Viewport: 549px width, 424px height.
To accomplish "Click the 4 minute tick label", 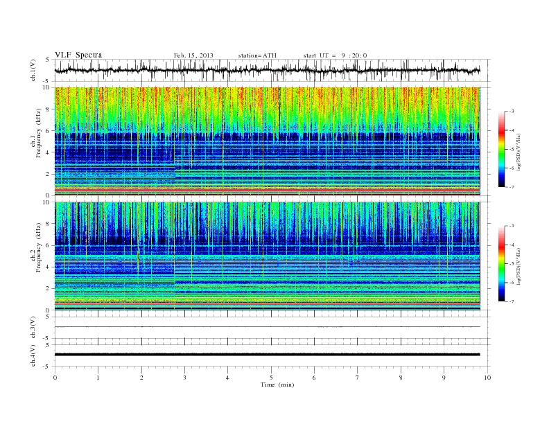I will click(x=228, y=378).
